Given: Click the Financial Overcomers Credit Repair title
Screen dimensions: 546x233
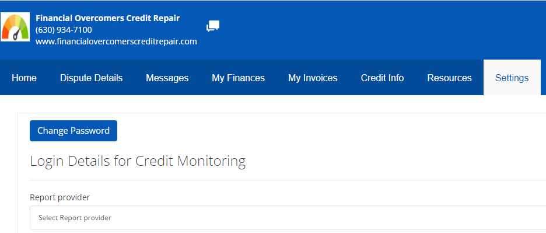Looking at the screenshot, I should (107, 18).
